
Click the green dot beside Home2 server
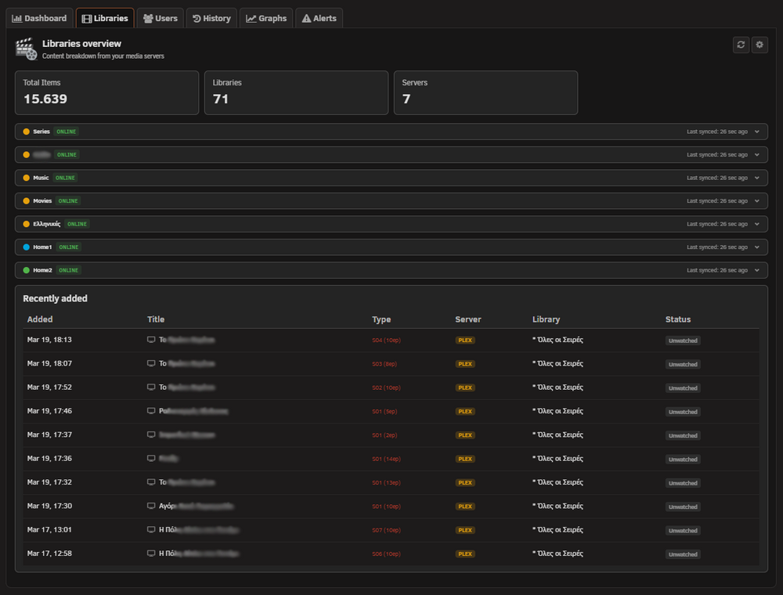pos(27,270)
